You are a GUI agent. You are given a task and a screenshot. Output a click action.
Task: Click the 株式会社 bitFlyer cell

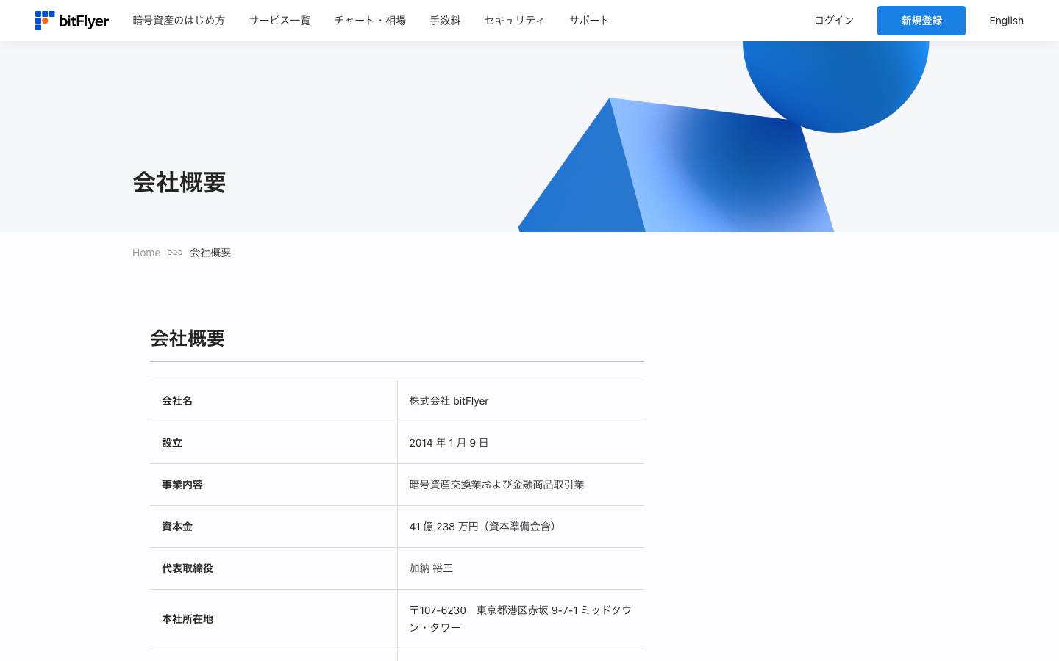click(x=521, y=401)
